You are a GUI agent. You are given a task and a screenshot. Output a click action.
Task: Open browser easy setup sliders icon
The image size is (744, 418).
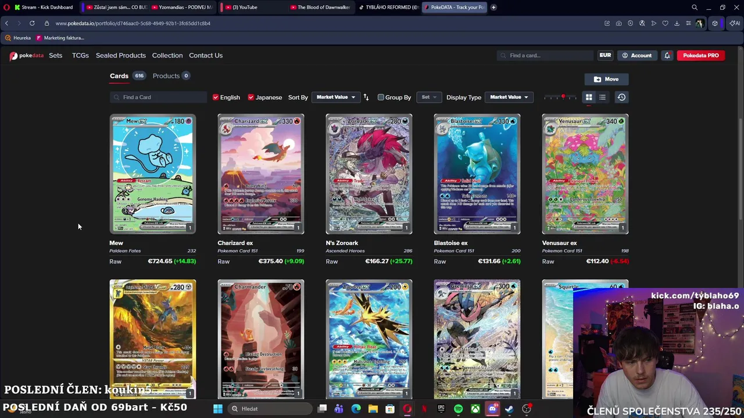click(x=688, y=23)
